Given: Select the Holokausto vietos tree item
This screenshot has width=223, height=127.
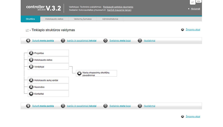Looking at the screenshot, I should (48, 60).
